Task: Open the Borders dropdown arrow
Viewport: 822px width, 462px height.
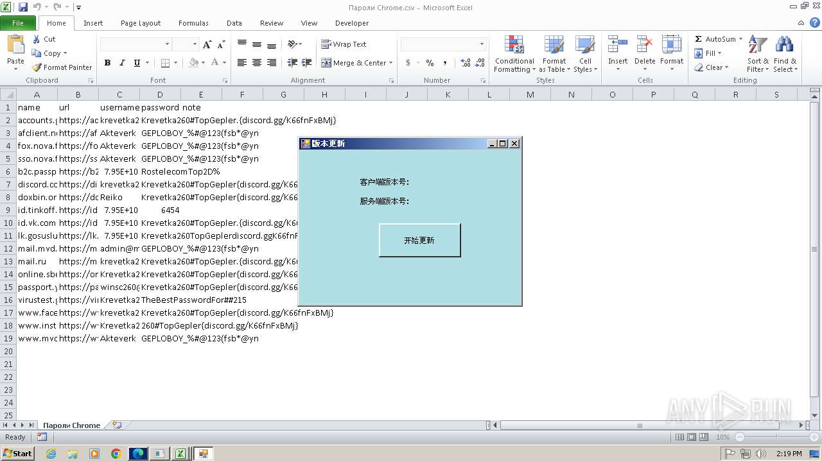Action: pyautogui.click(x=176, y=63)
